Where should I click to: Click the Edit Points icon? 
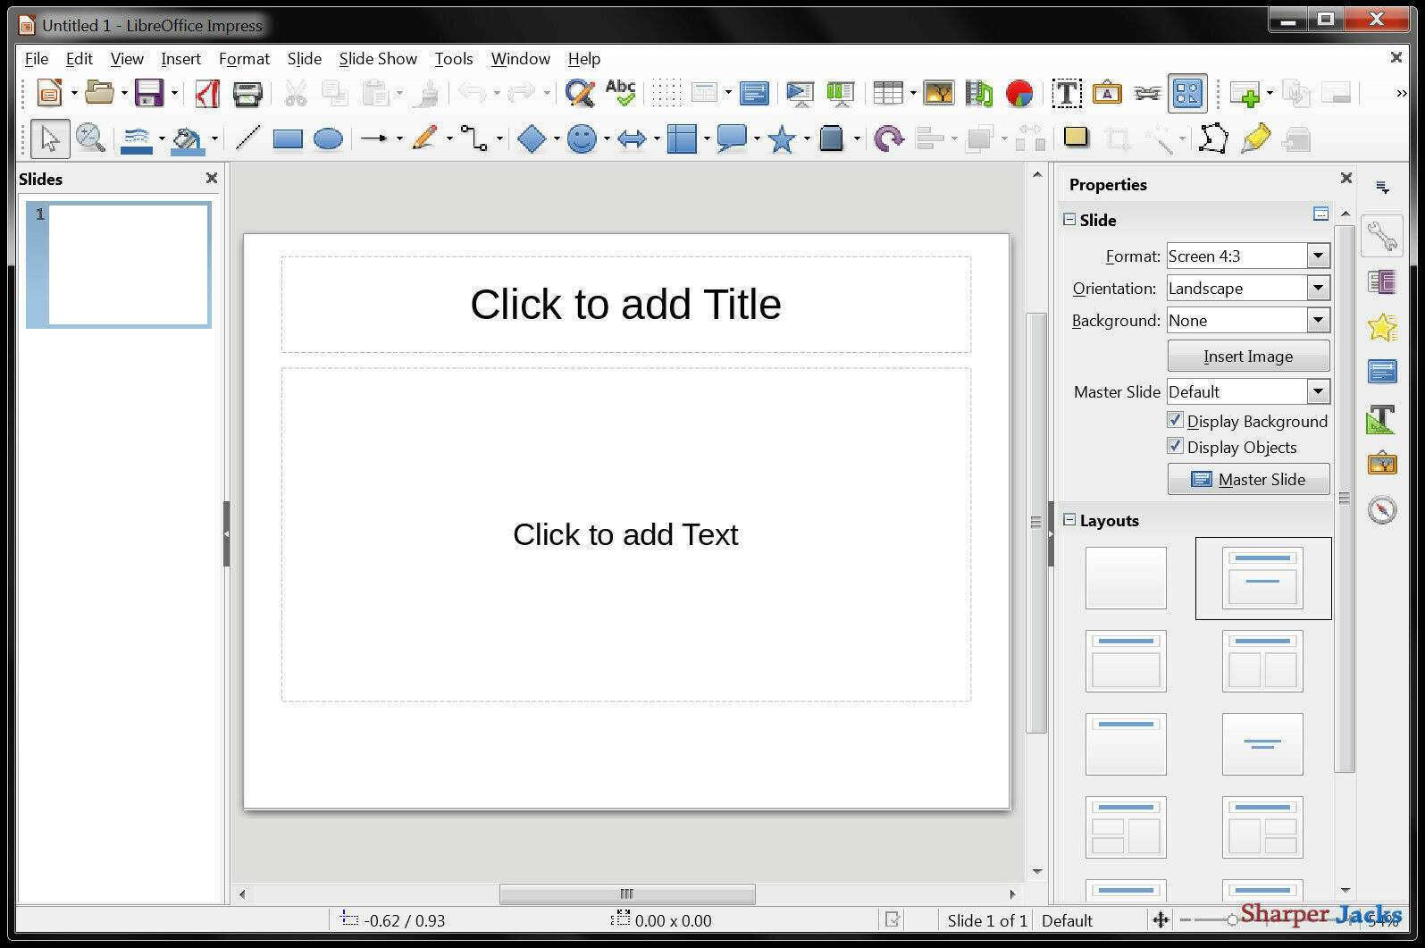point(1212,138)
